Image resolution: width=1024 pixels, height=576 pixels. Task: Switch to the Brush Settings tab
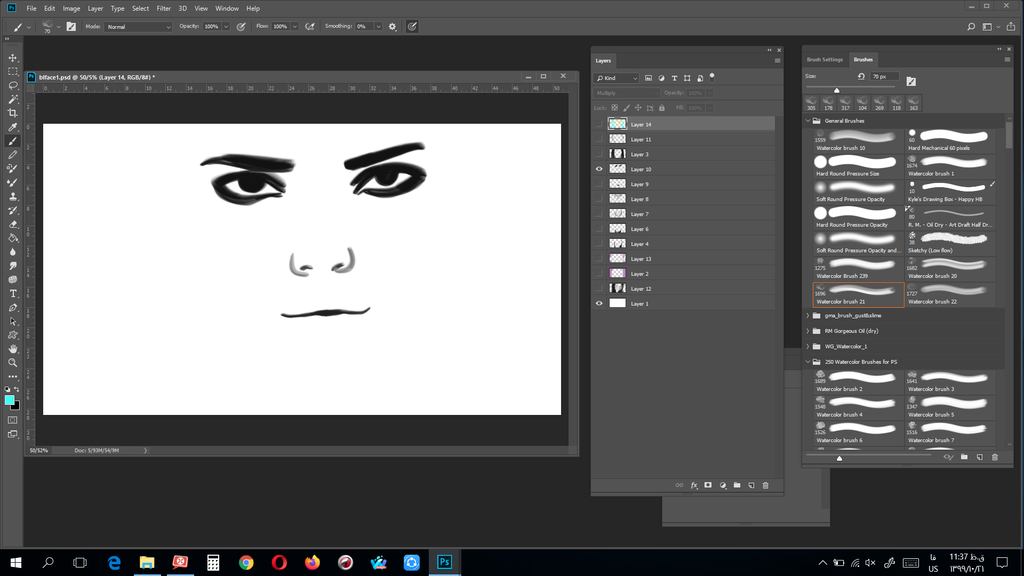pos(825,60)
